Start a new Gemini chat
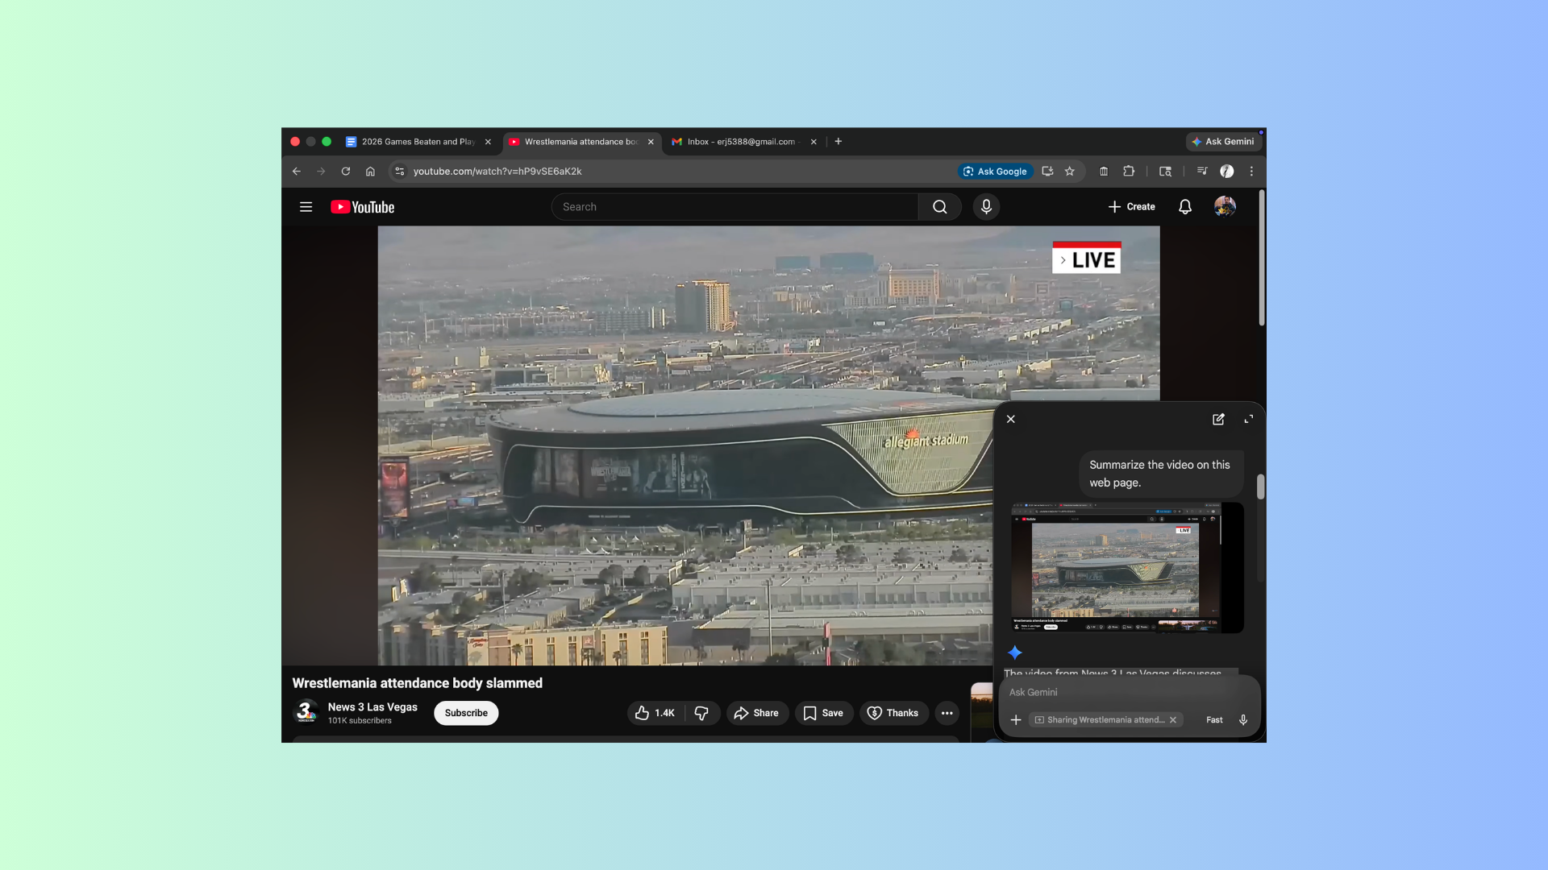1548x870 pixels. pyautogui.click(x=1218, y=419)
